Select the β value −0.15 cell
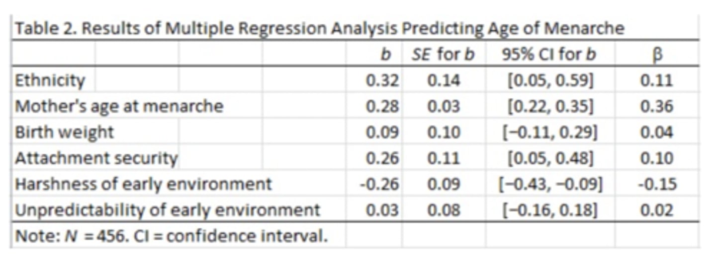 point(656,184)
